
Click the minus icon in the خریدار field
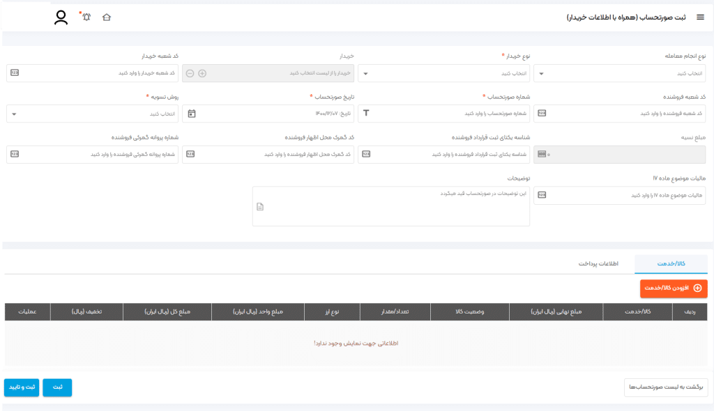(190, 72)
